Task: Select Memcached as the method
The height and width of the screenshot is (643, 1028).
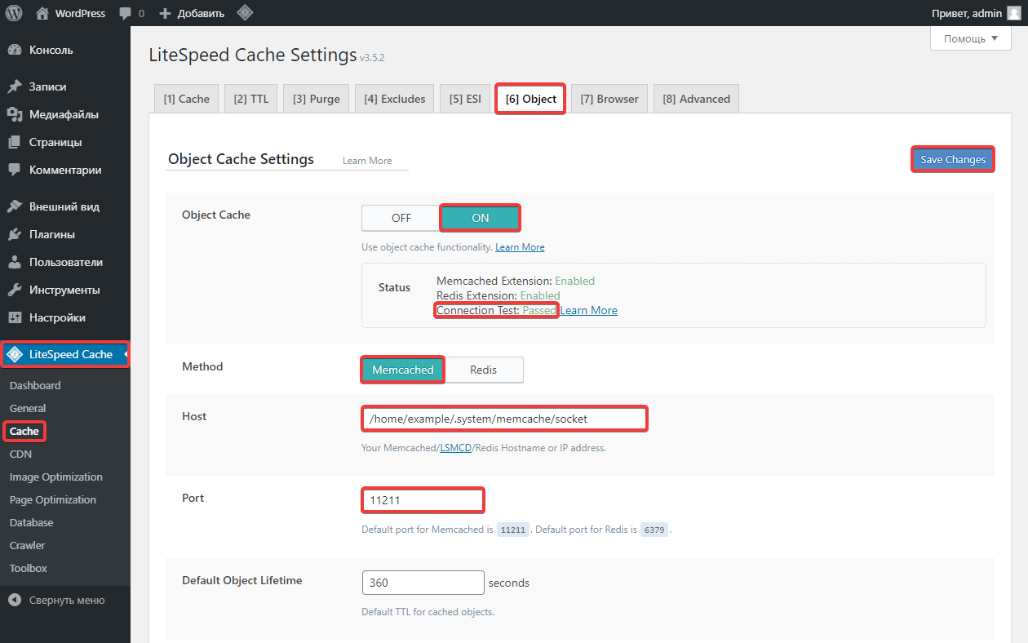Action: pos(403,370)
